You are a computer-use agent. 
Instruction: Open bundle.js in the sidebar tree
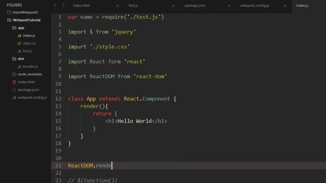pos(31,67)
